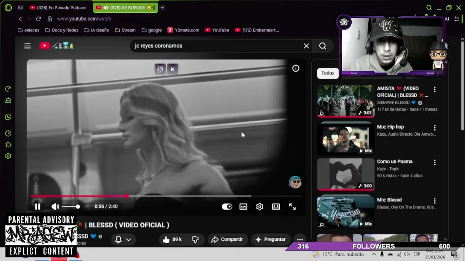
Task: Open the ESP language indicator in taskbar
Action: click(416, 254)
